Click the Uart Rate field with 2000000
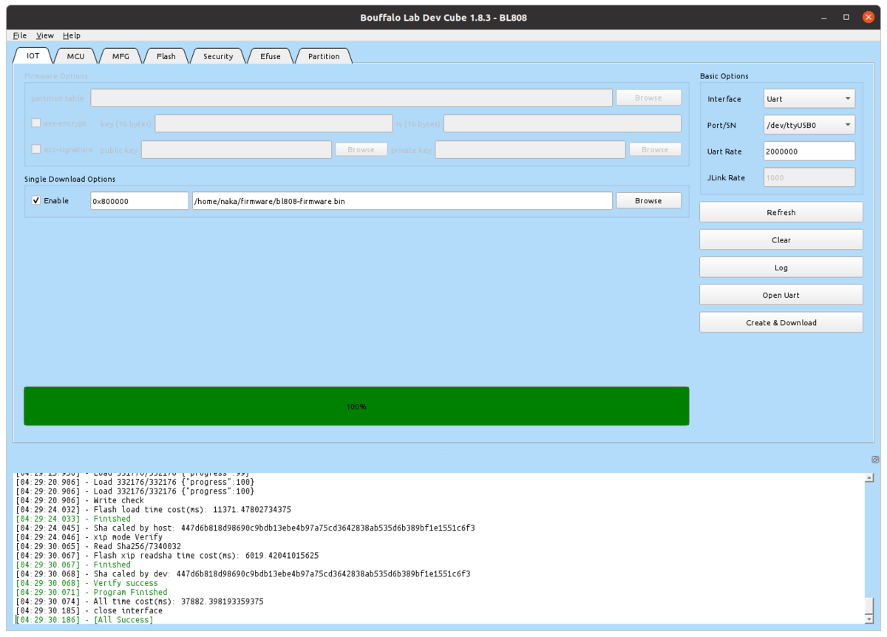This screenshot has width=887, height=637. coord(809,151)
